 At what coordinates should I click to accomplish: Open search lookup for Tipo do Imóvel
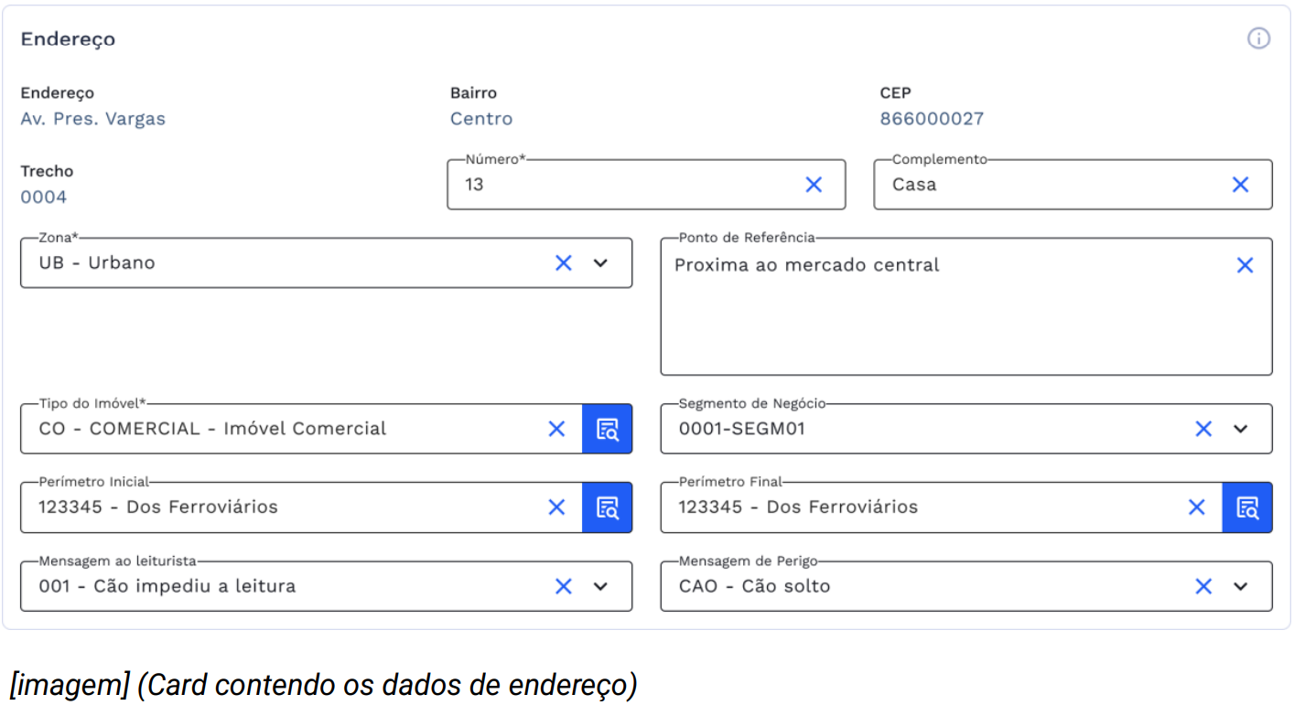coord(608,429)
